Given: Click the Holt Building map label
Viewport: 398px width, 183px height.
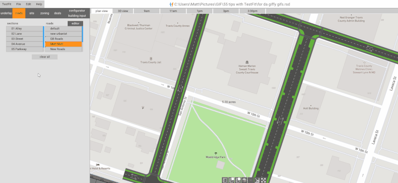Looking at the screenshot, I should click(x=310, y=108).
